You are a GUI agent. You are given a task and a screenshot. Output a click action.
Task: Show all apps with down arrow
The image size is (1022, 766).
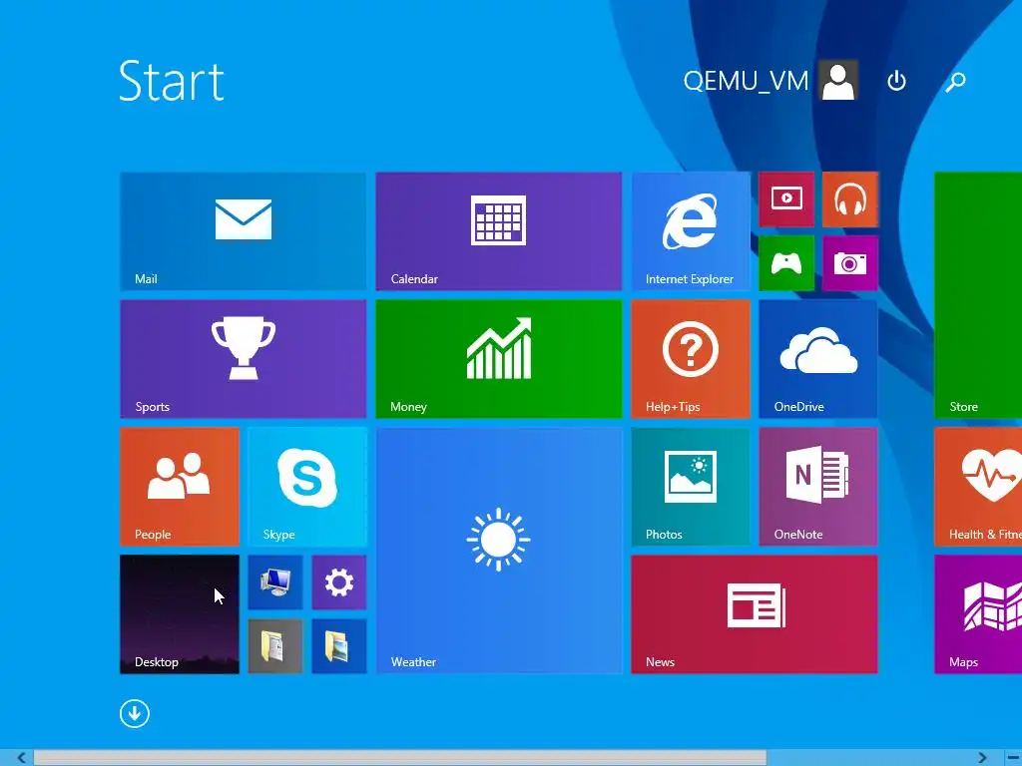135,714
